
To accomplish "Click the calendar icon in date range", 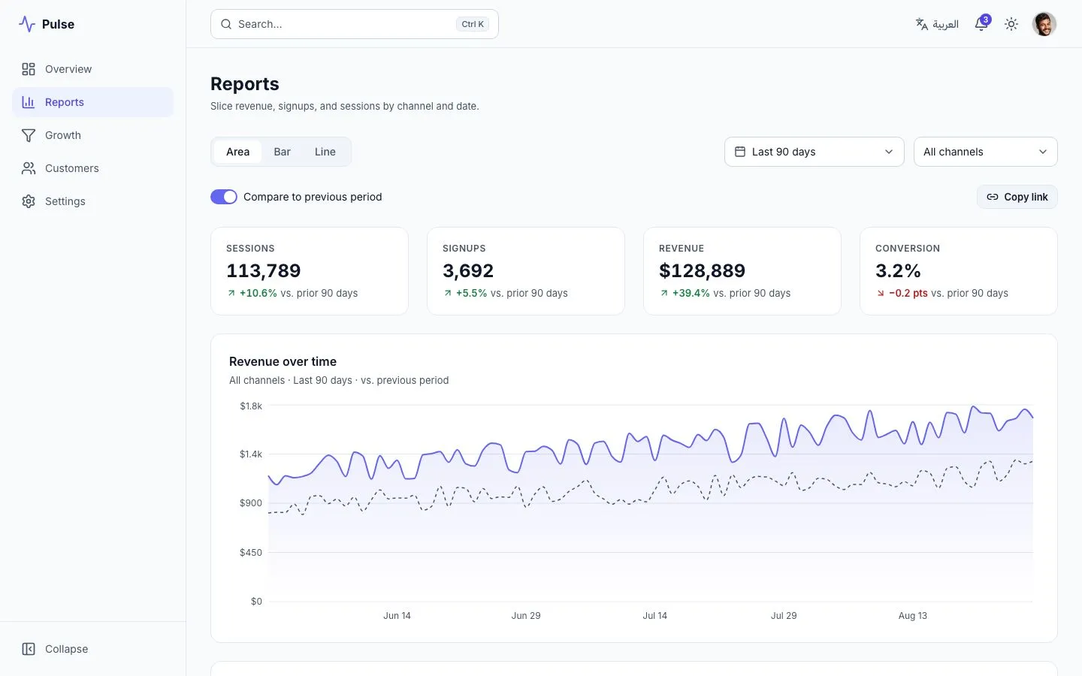I will 740,152.
